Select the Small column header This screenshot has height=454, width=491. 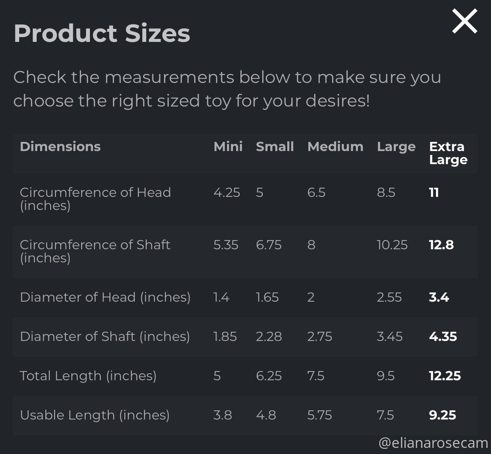coord(275,147)
